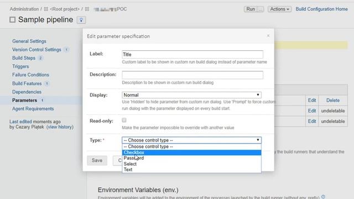The height and width of the screenshot is (199, 354).
Task: Click Edit in the row with Delete
Action: click(312, 100)
